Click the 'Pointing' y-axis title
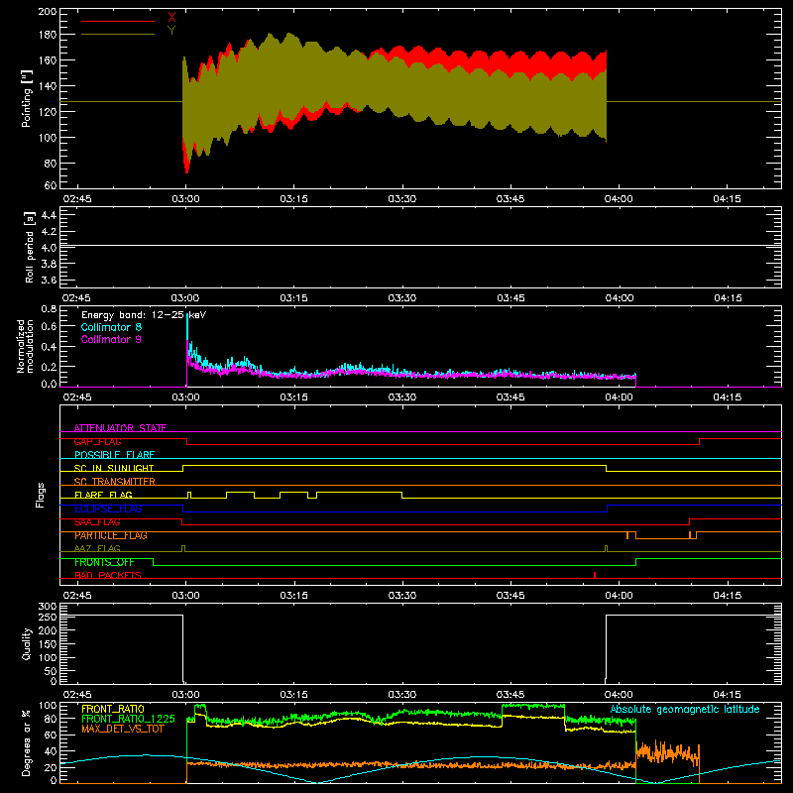Screen dimensions: 793x793 pyautogui.click(x=27, y=98)
